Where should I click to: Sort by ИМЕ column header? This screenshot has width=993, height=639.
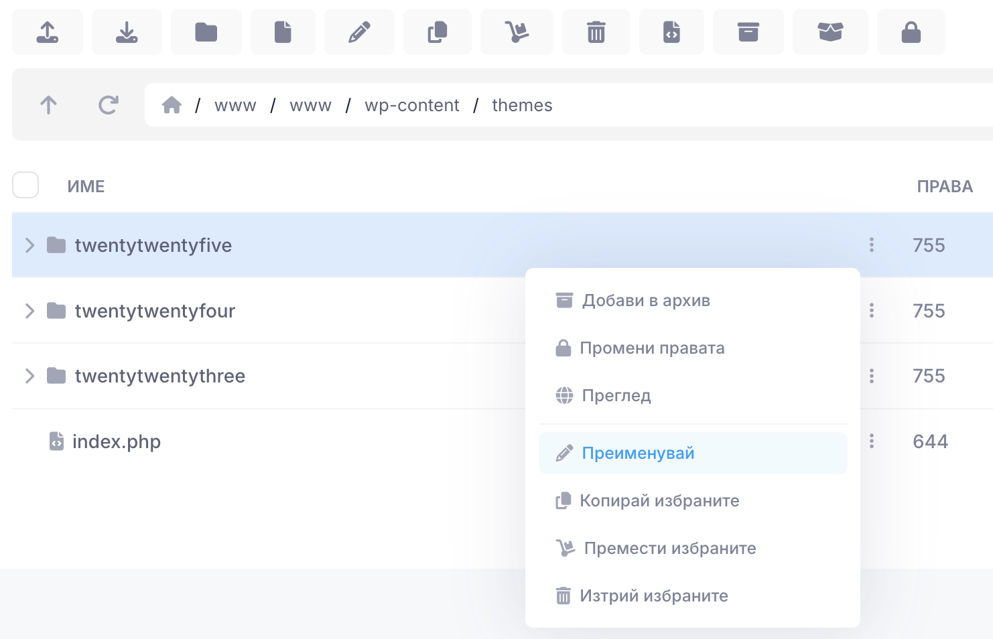click(x=86, y=186)
